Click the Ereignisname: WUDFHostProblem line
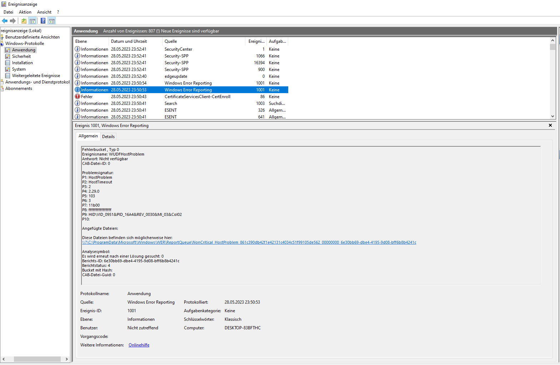Viewport: 560px width, 365px height. click(x=113, y=154)
